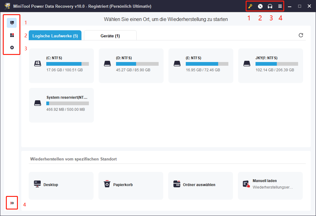Choose Manuell laden option
Screen dimensions: 316x216
coord(270,186)
